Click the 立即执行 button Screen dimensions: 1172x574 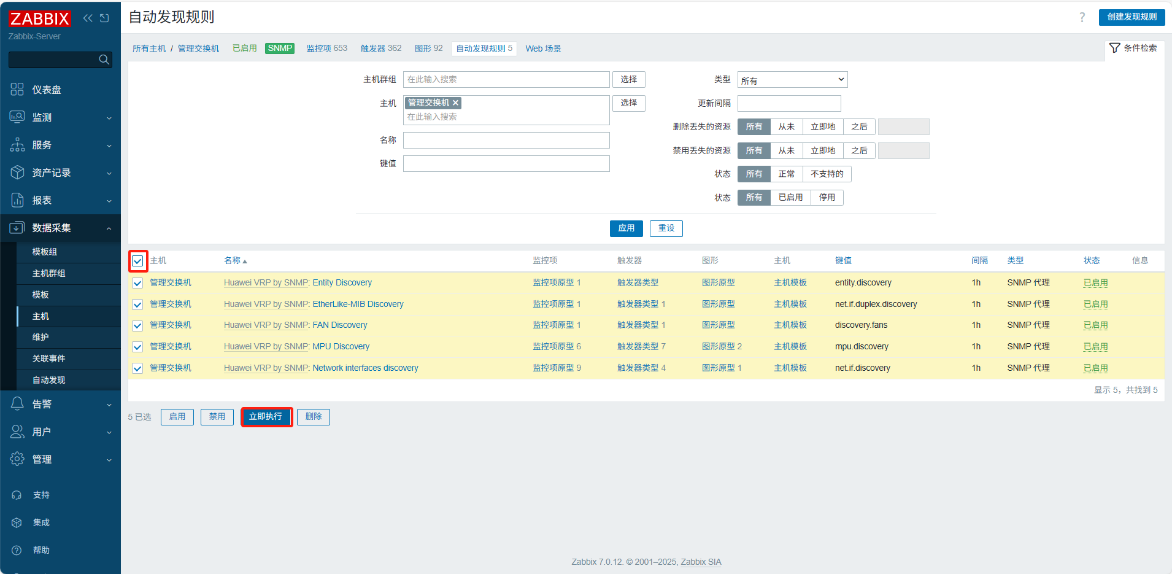tap(266, 417)
